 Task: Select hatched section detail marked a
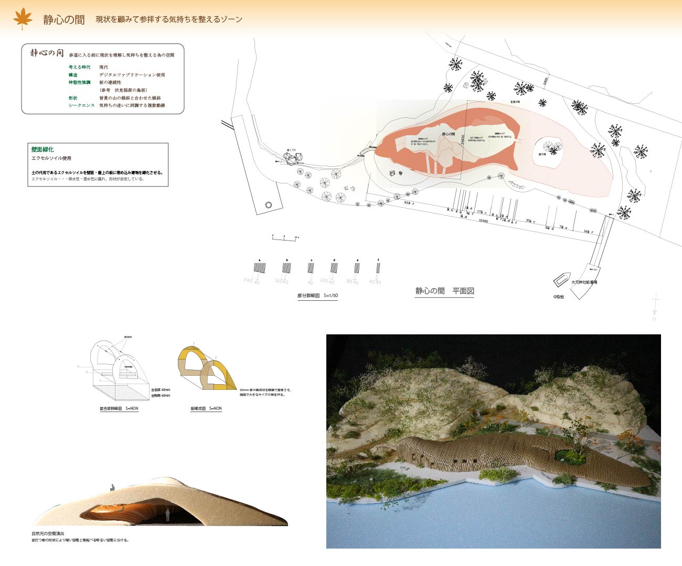(x=259, y=268)
